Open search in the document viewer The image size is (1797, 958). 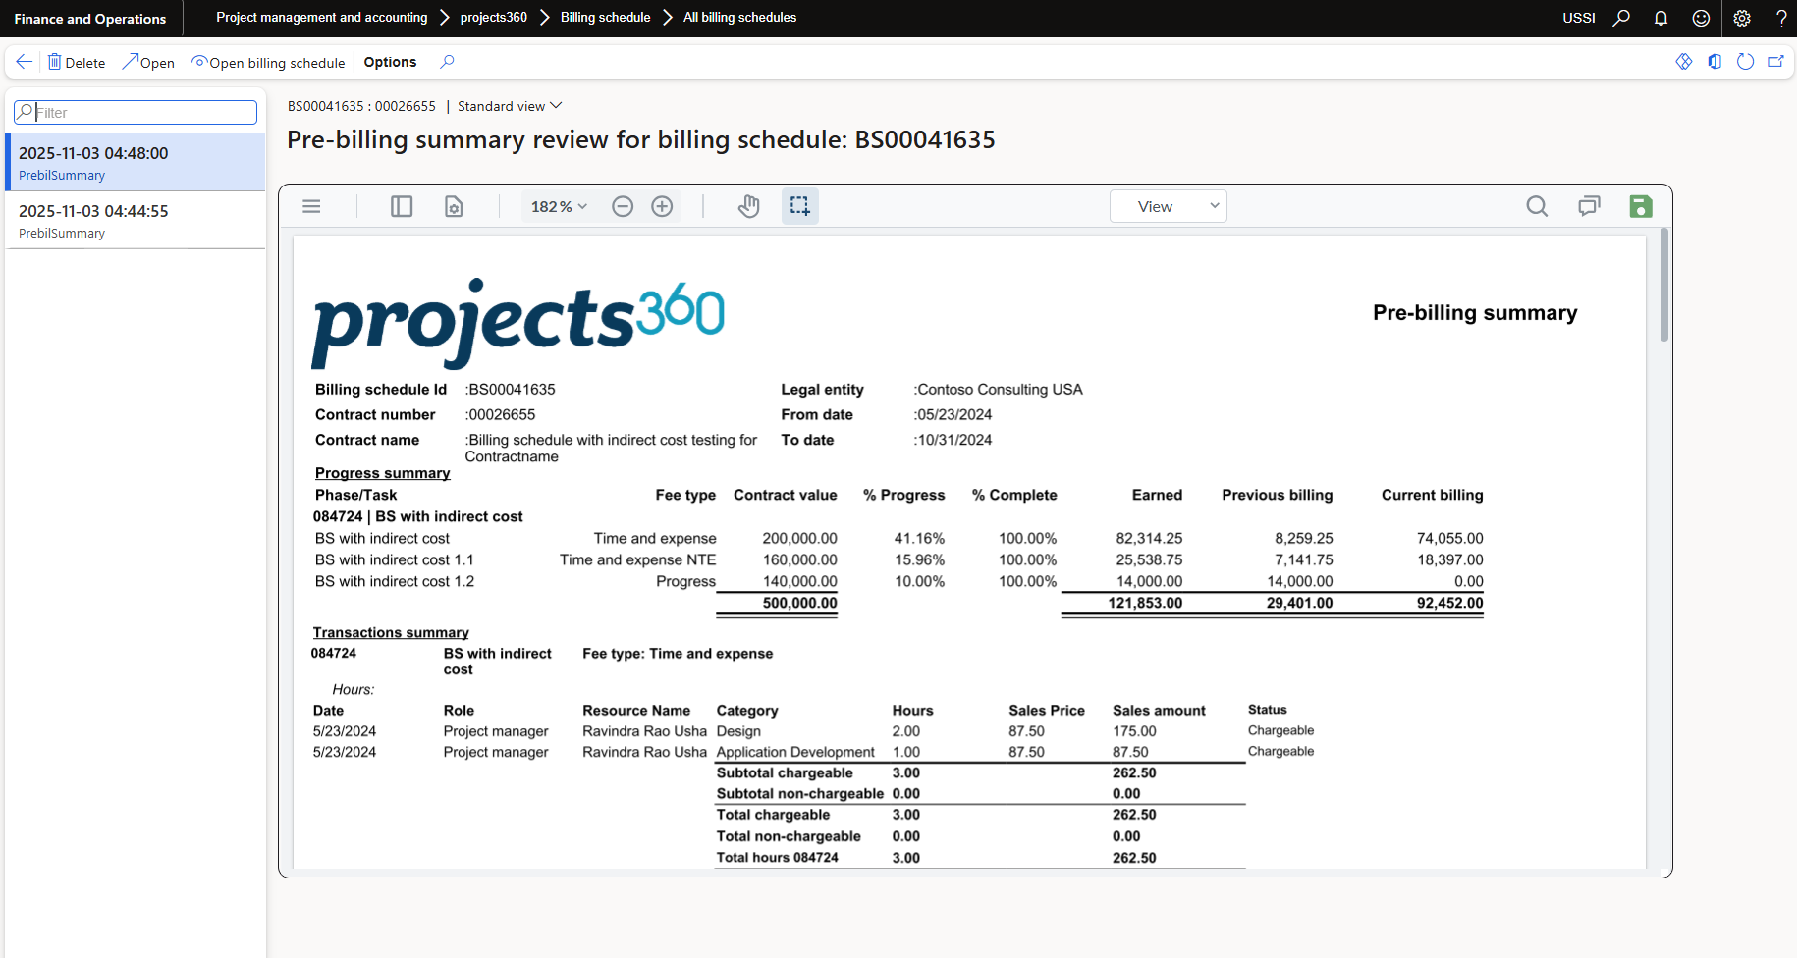[1537, 206]
